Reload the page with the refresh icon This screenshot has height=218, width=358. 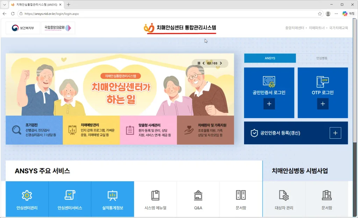click(x=13, y=14)
